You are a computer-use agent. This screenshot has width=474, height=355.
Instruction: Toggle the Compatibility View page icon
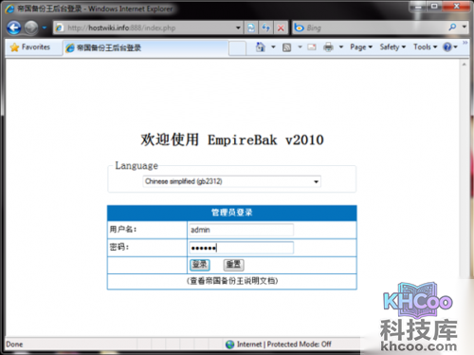(x=251, y=28)
